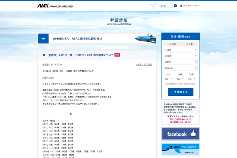Click the blue airplane icon square

click(x=43, y=39)
